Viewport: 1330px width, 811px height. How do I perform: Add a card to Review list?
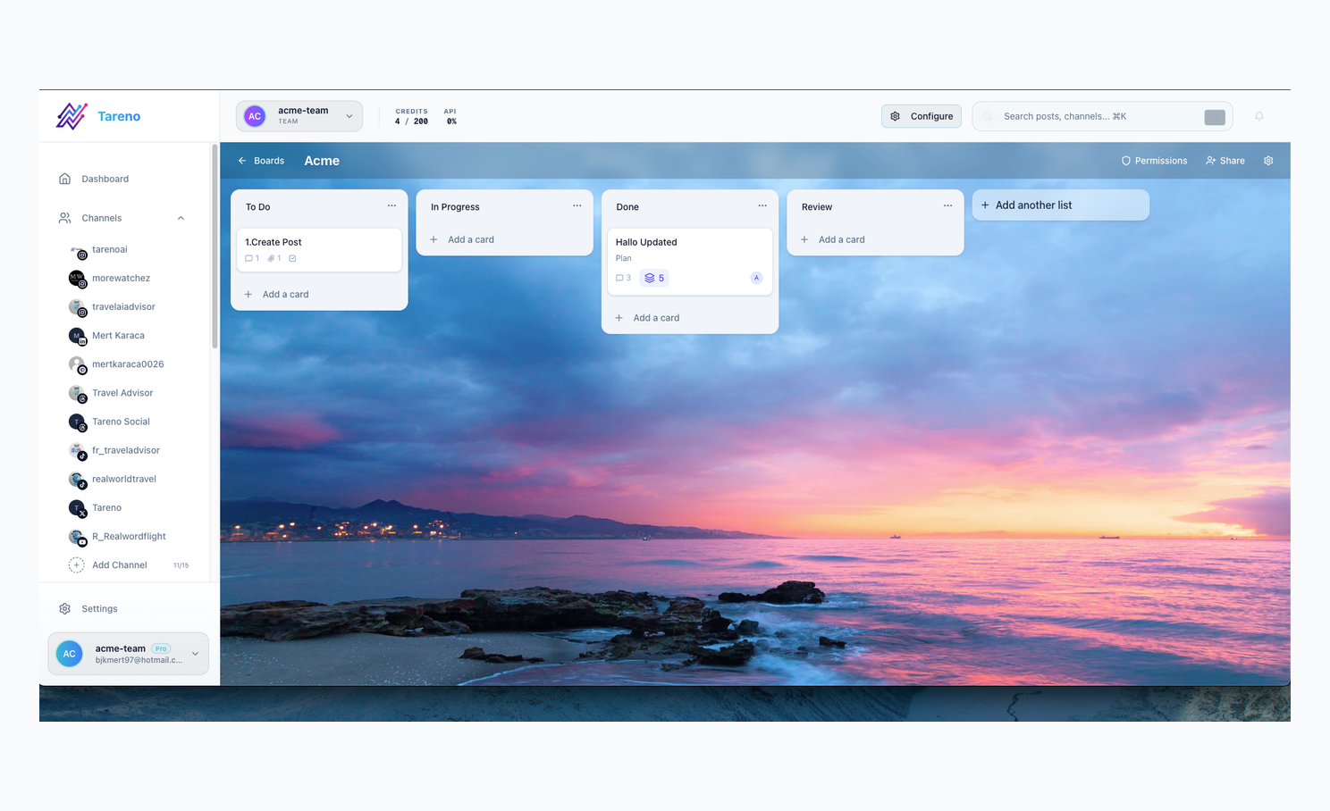click(833, 239)
